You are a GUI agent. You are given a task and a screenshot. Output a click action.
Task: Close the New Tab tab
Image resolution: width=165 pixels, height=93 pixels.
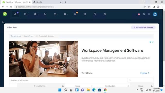pos(61,2)
